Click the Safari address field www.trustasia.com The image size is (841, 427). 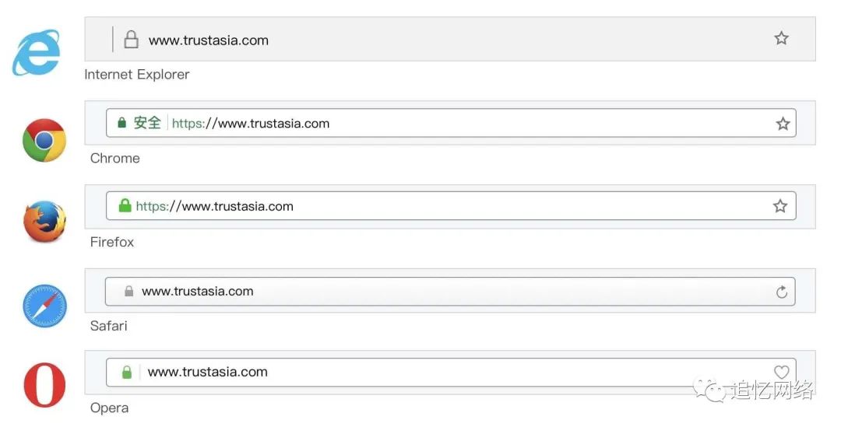pyautogui.click(x=198, y=291)
